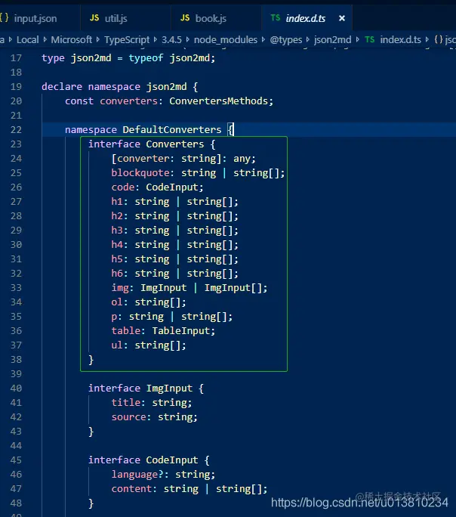This screenshot has width=456, height=517.
Task: Click the index.d.ts breadcrumb file
Action: [400, 40]
